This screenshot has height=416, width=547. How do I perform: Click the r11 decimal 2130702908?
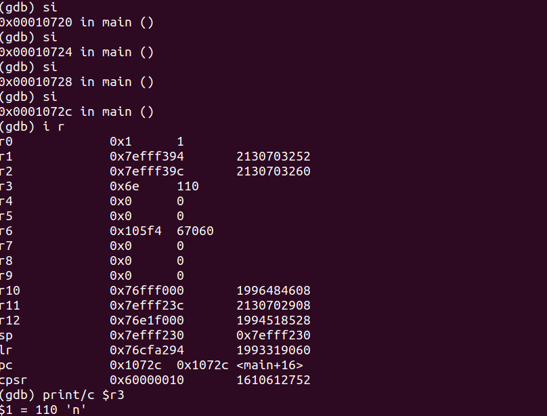pos(273,306)
